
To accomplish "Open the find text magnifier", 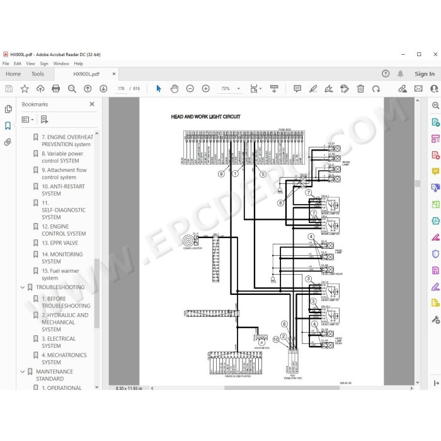I will click(72, 89).
